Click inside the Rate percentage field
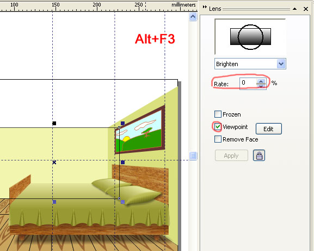Viewport: 314px width, 251px height. 248,83
